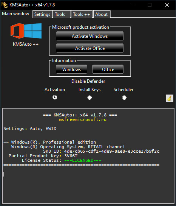176x206 pixels.
Task: Click the KMS title bar app icon
Action: coord(5,5)
